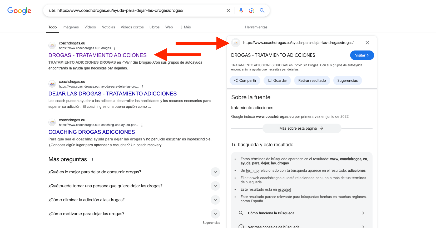Click the magnifying glass search button
The height and width of the screenshot is (228, 436).
262,11
